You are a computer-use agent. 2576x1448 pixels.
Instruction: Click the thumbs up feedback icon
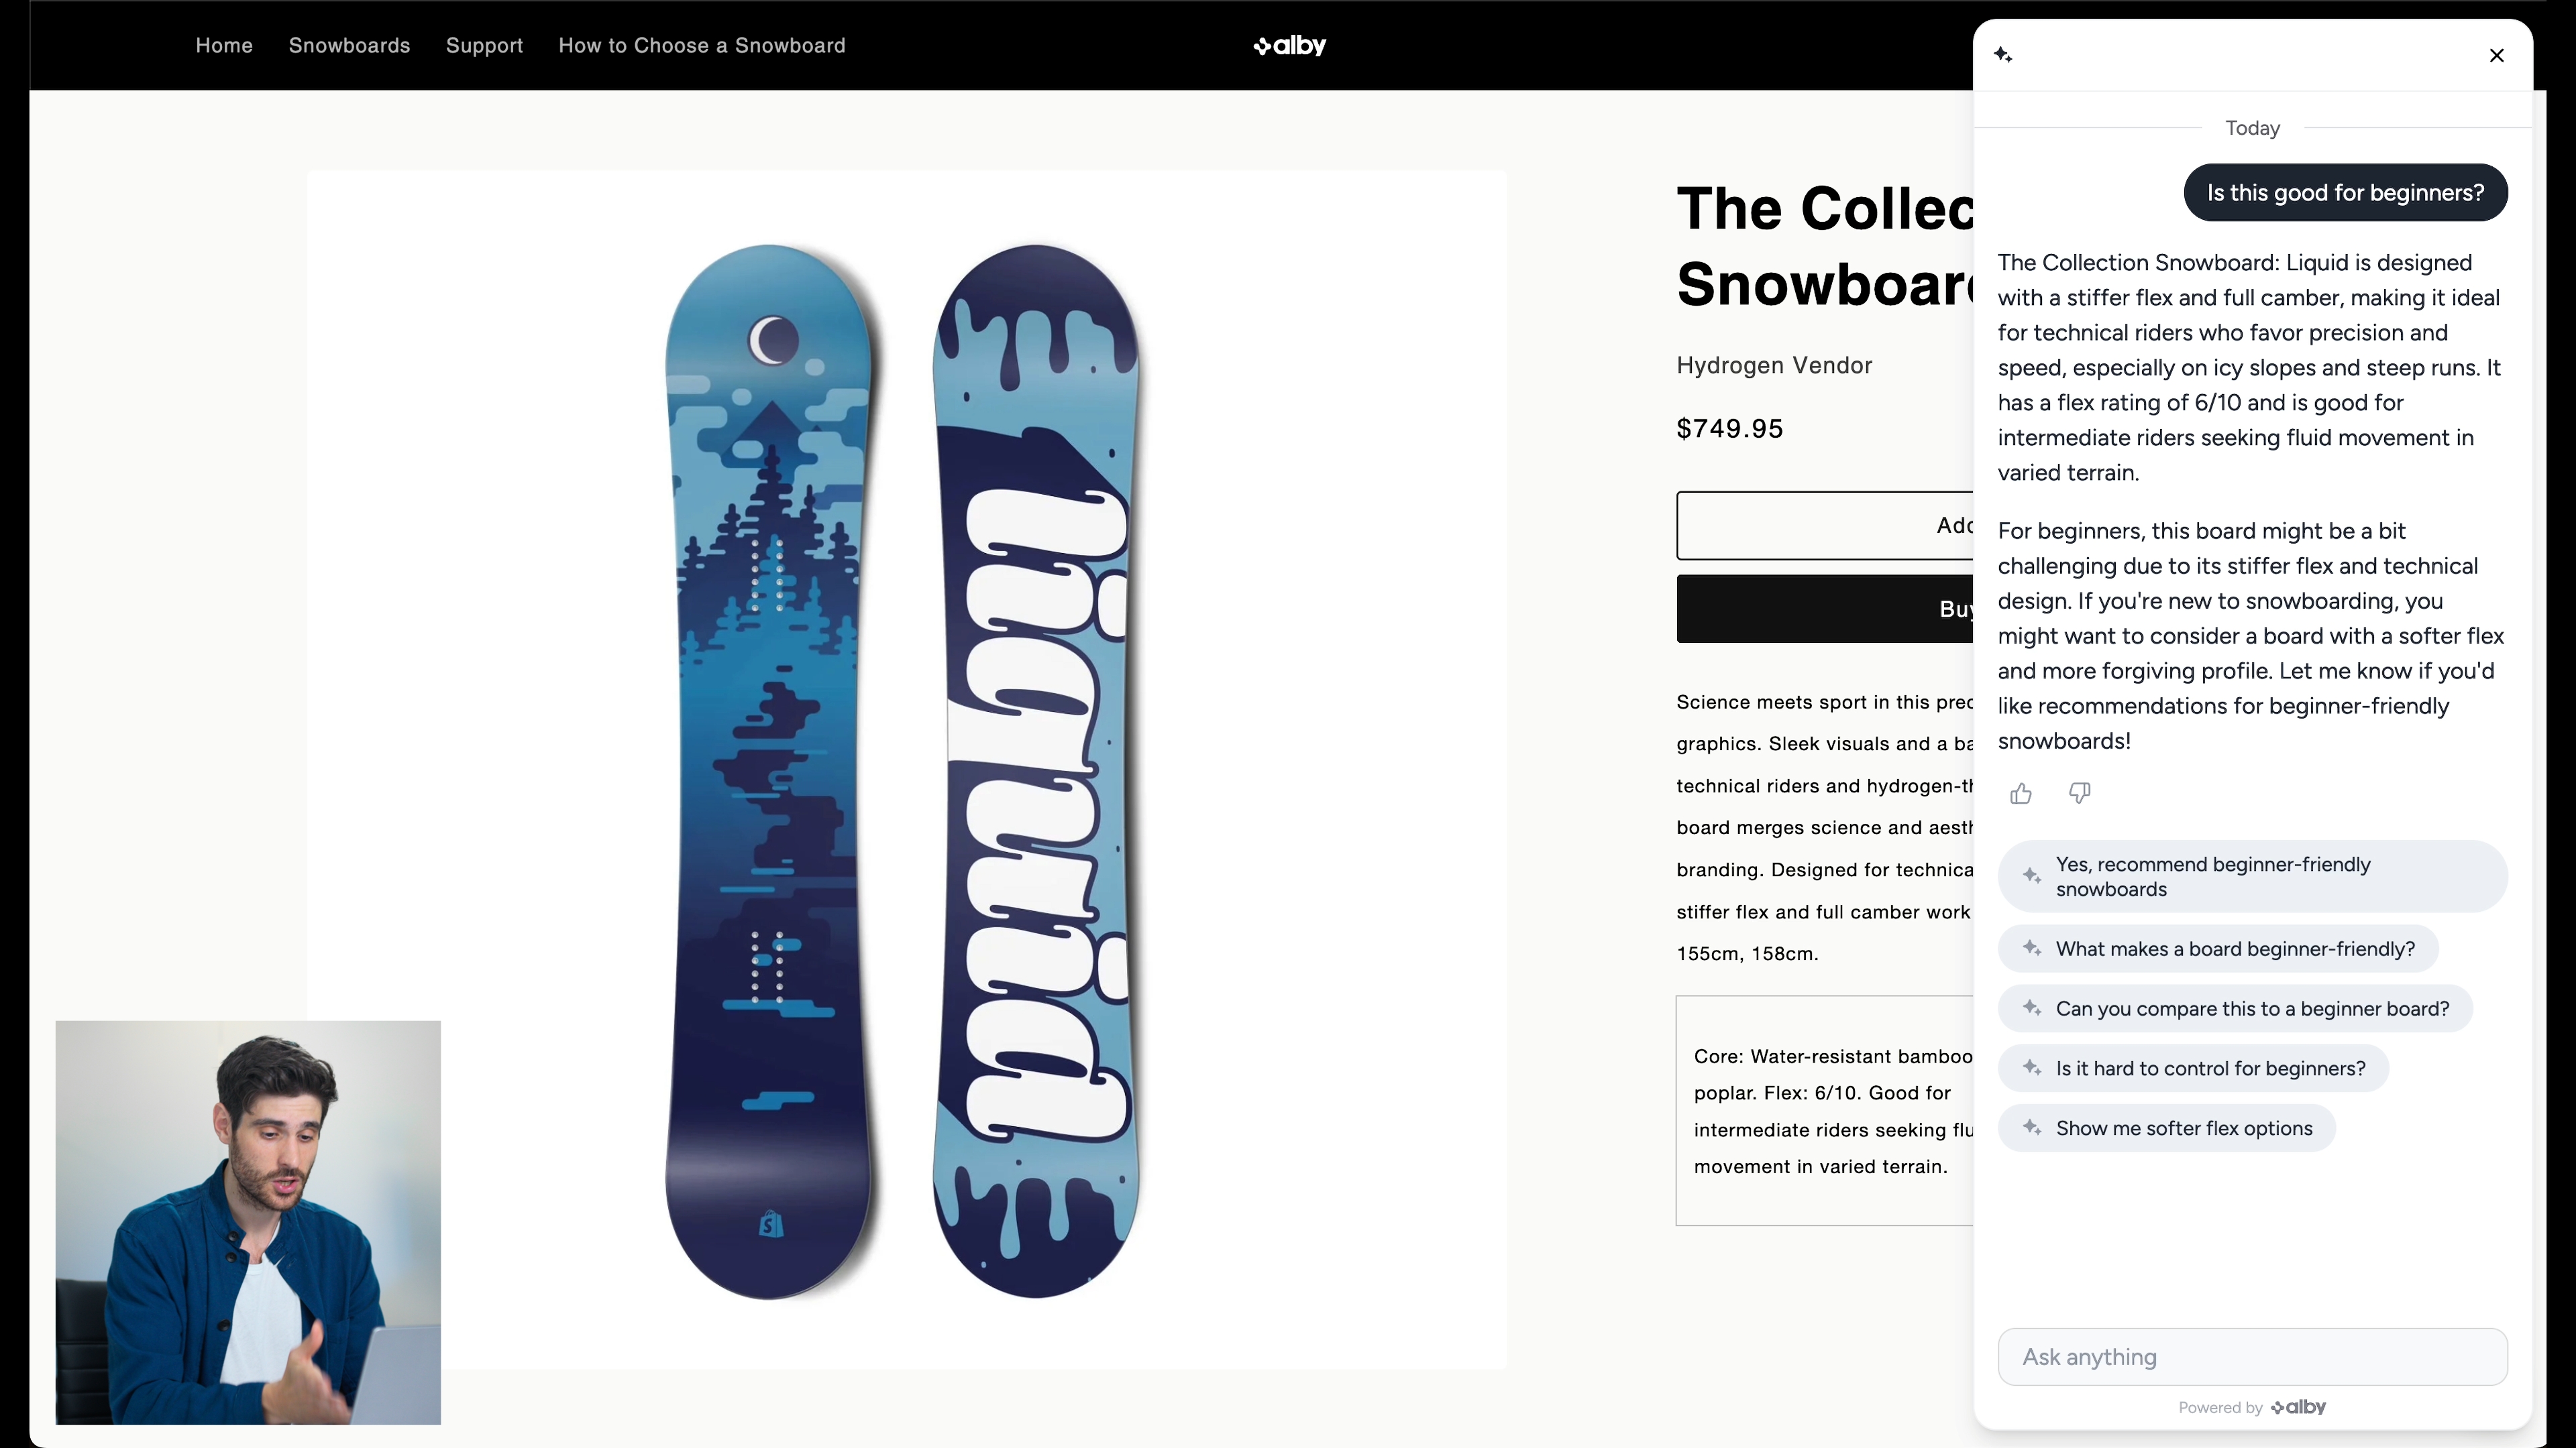click(2021, 794)
